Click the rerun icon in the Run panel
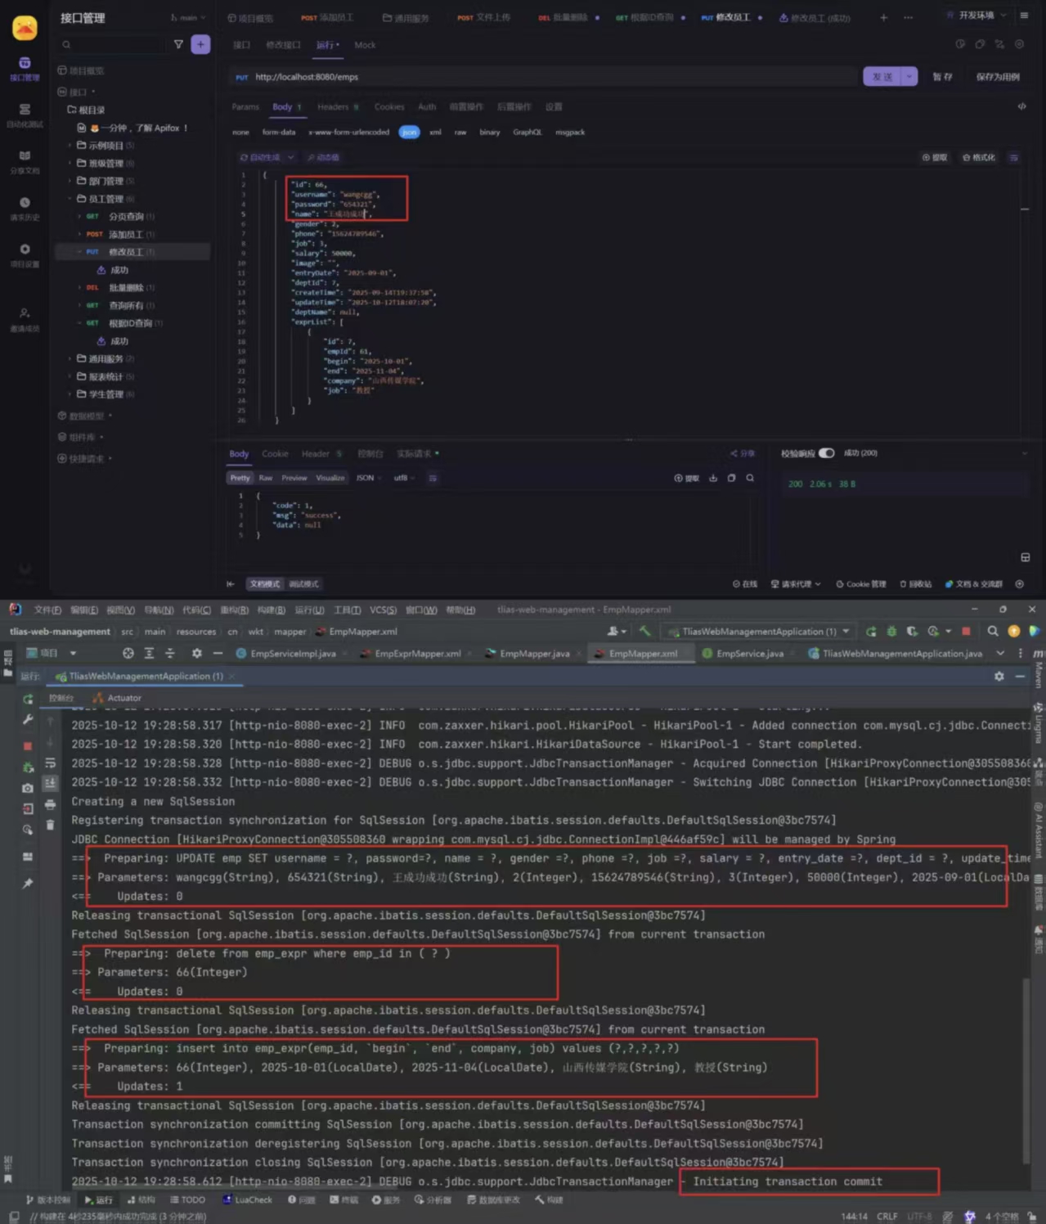1046x1224 pixels. coord(28,699)
